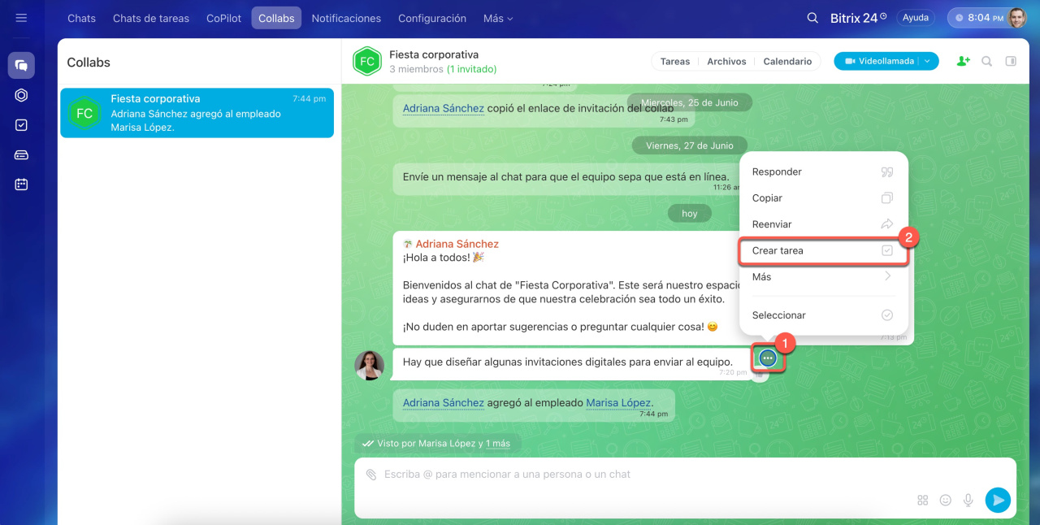1040x525 pixels.
Task: Click the add member icon in the chat header
Action: point(963,61)
